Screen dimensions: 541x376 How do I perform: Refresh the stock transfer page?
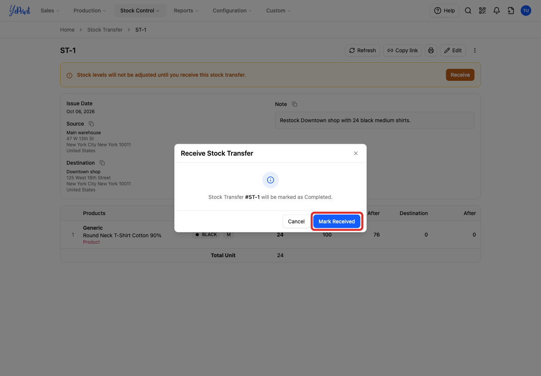tap(363, 50)
